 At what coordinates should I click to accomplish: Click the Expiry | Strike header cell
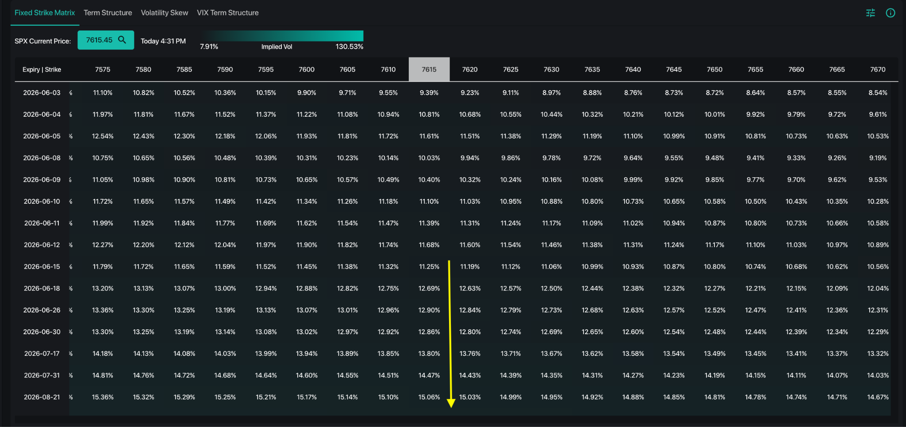(42, 69)
